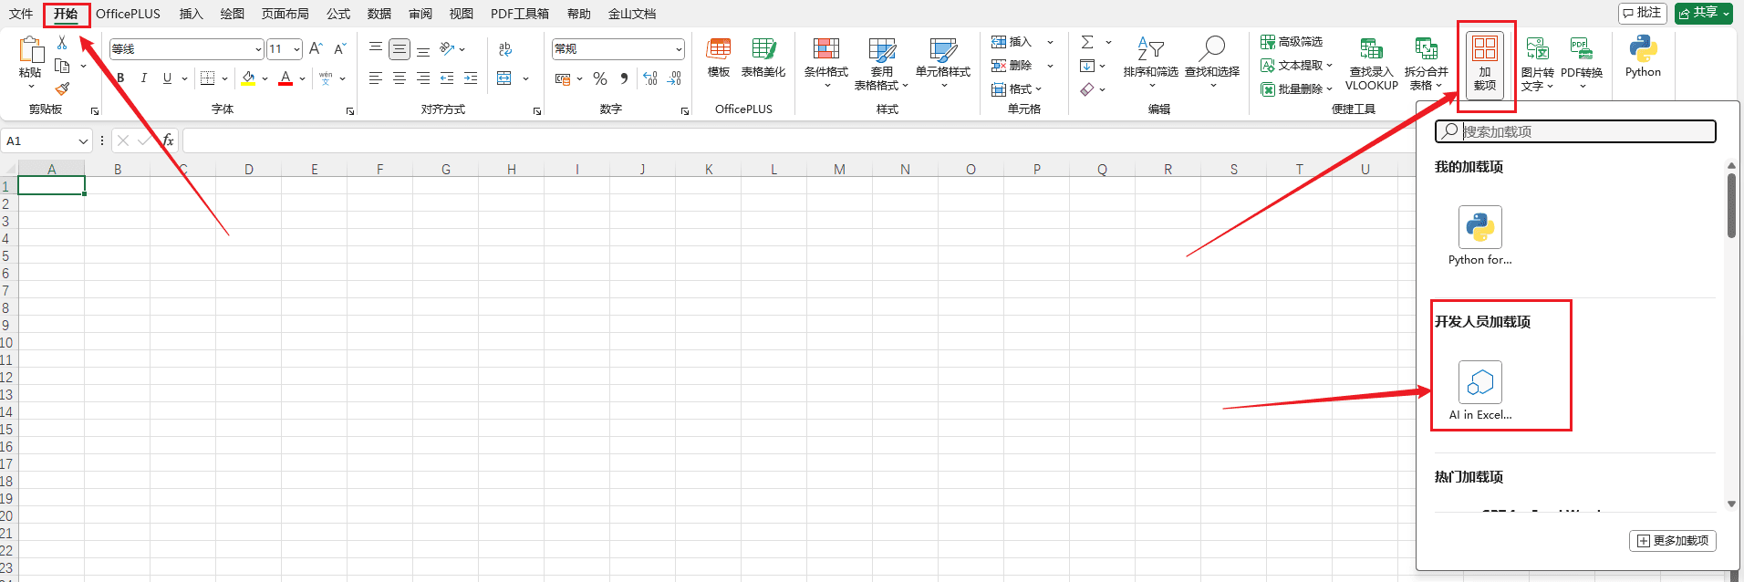
Task: Click the Format Painter brush icon
Action: click(62, 88)
